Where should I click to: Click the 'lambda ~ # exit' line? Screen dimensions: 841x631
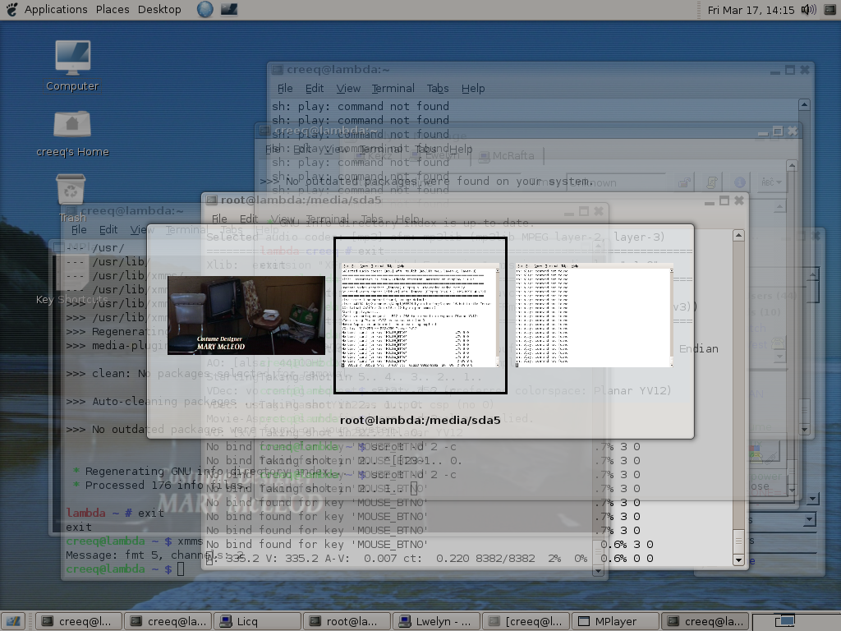115,513
